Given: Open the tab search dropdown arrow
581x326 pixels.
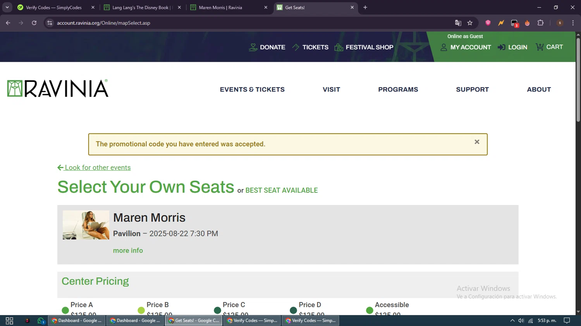Looking at the screenshot, I should coord(7,7).
